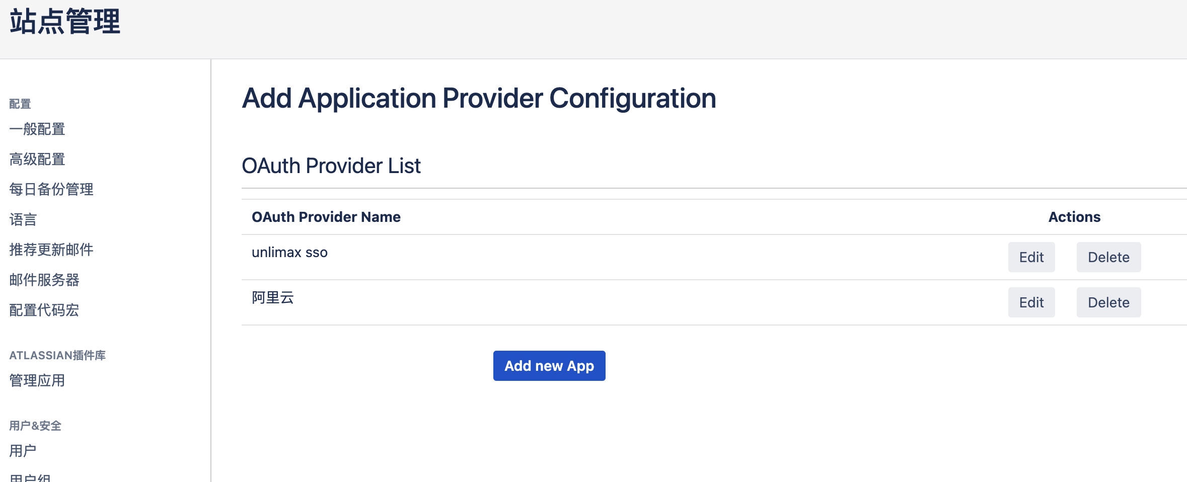The image size is (1187, 482).
Task: Open 一般配置 in the sidebar
Action: pyautogui.click(x=37, y=129)
